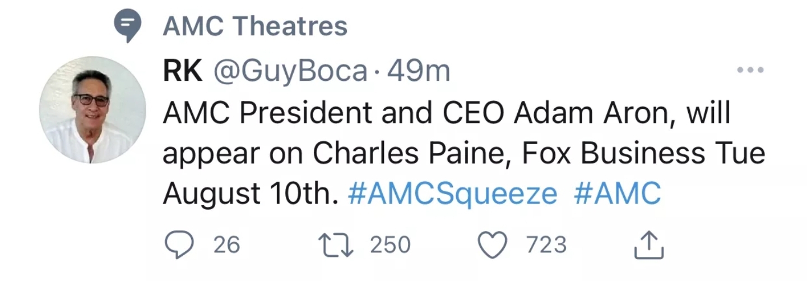This screenshot has height=281, width=807.
Task: Open the #AMCSqueeze hashtag
Action: (x=452, y=194)
